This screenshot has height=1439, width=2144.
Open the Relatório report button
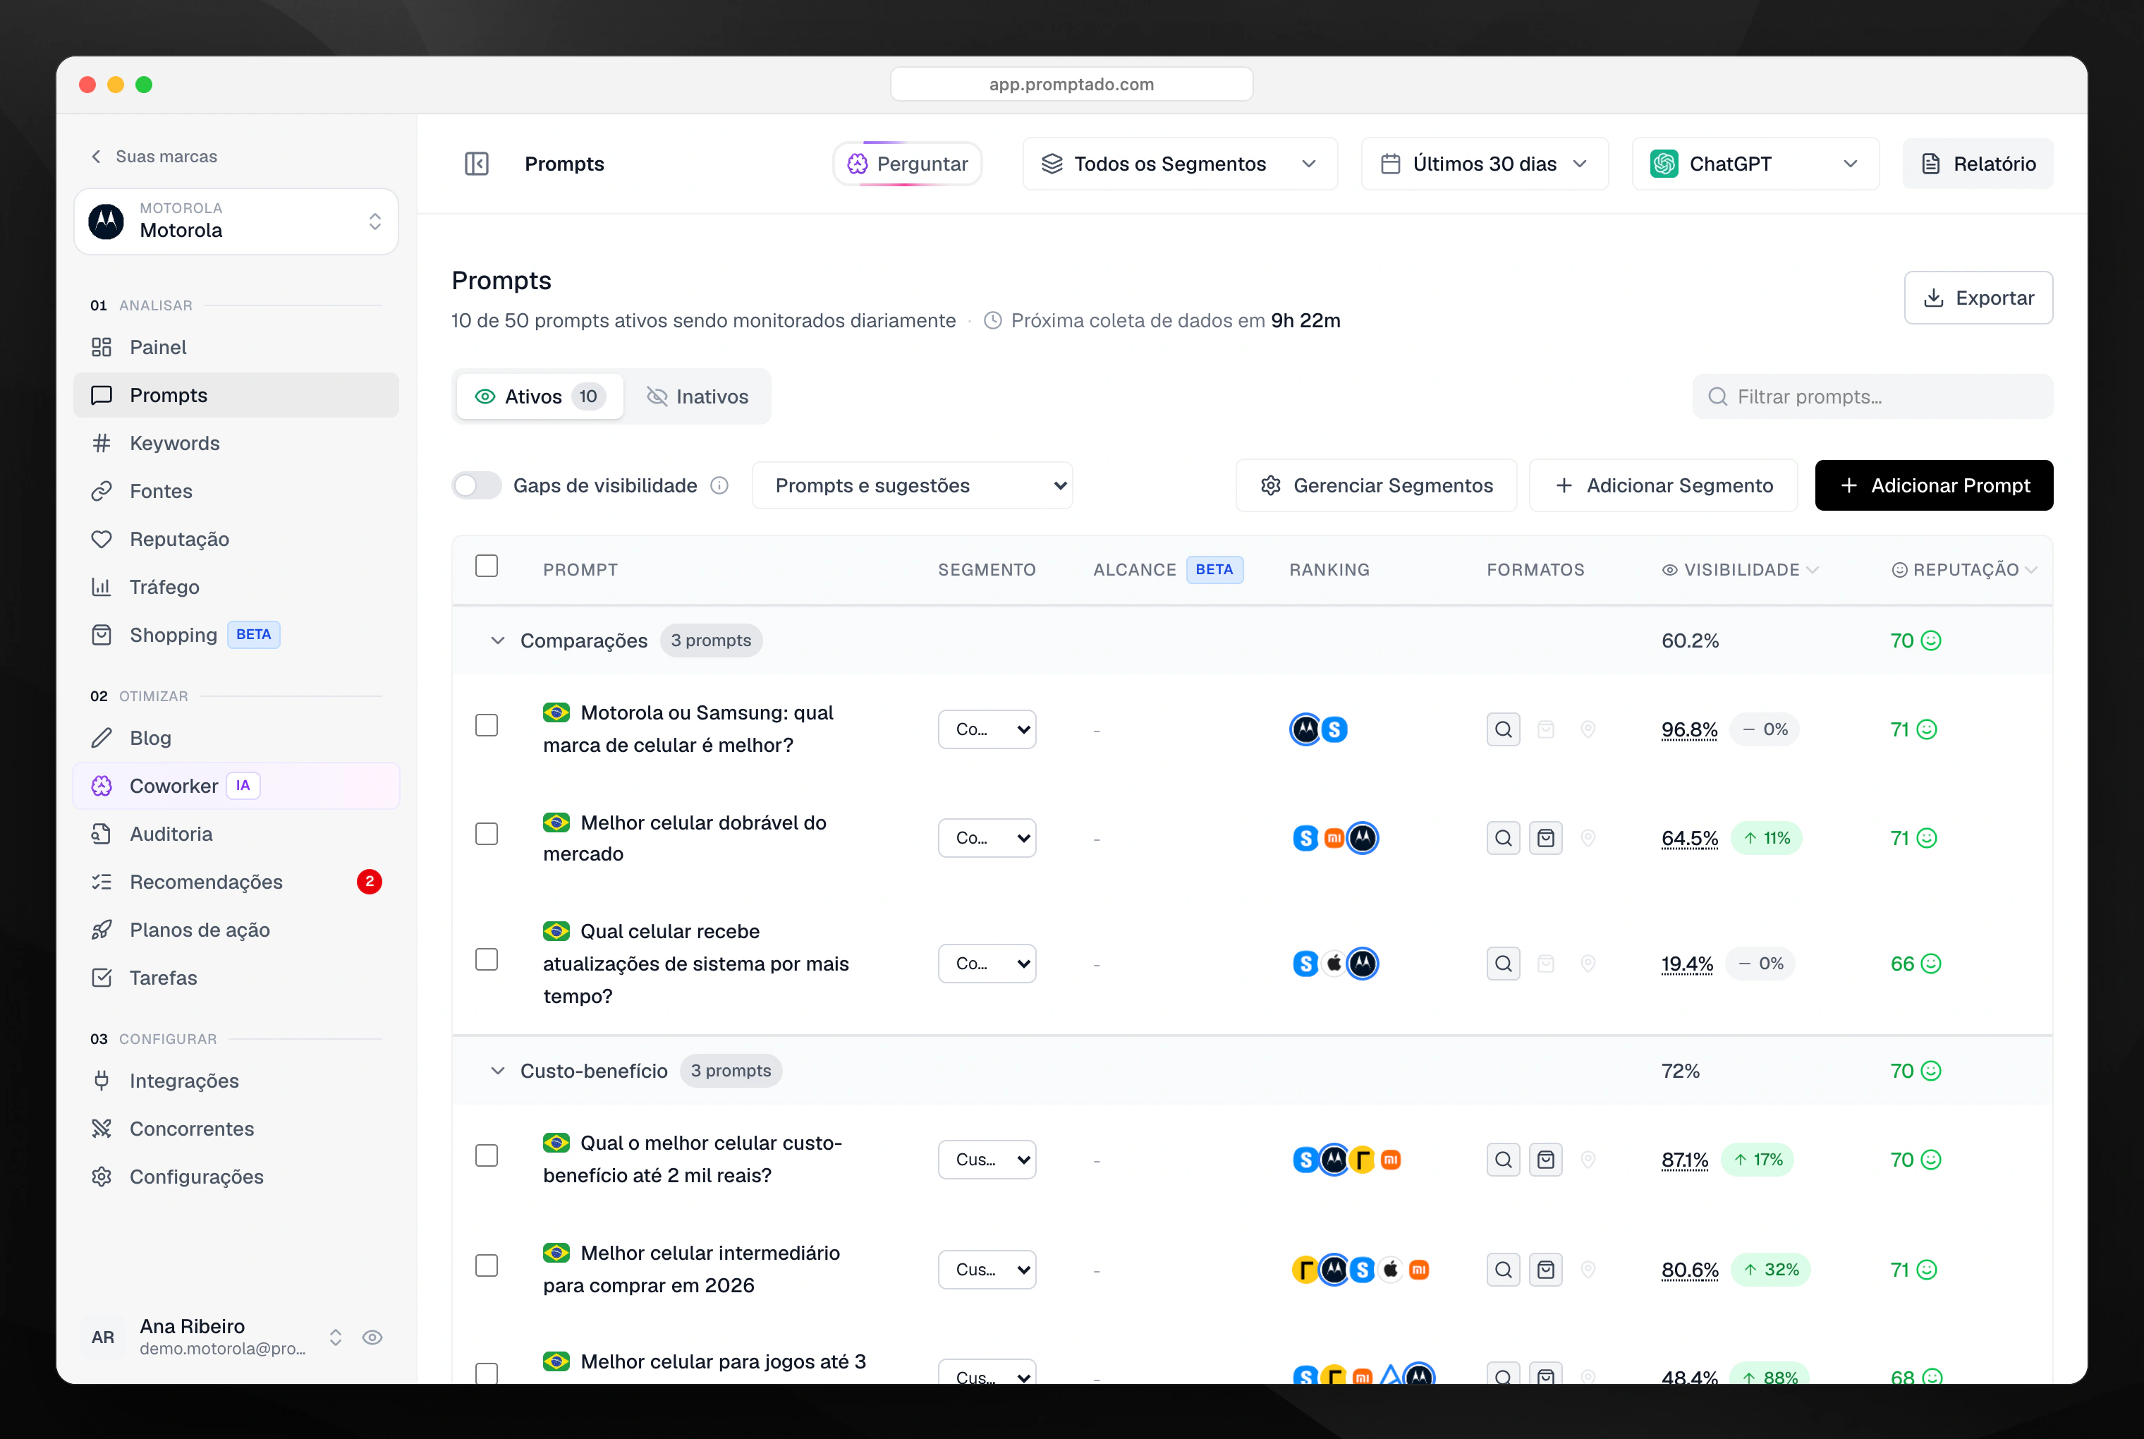tap(1978, 164)
